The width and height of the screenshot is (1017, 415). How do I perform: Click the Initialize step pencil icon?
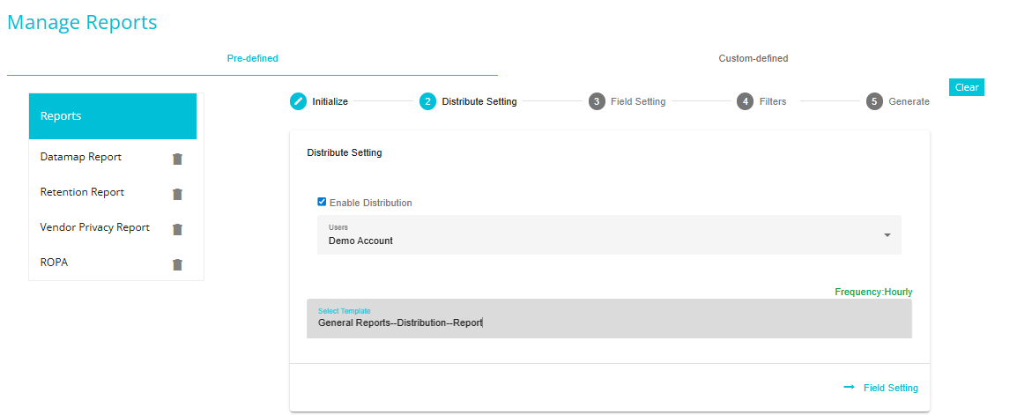(298, 101)
